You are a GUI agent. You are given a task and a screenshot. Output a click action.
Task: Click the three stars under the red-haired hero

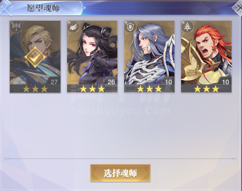point(207,89)
